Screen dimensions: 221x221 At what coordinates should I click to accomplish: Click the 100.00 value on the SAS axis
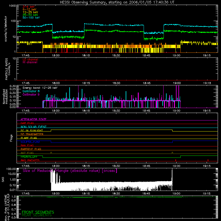point(11,169)
